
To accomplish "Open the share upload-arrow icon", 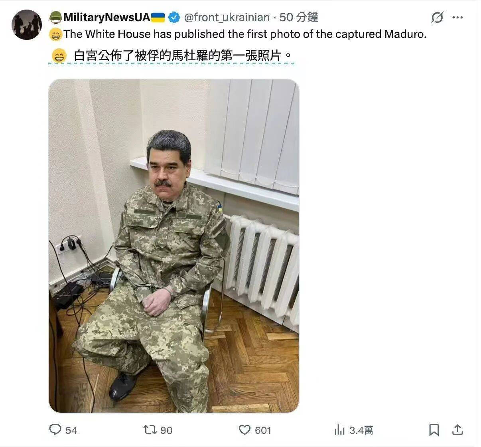I will pyautogui.click(x=458, y=429).
